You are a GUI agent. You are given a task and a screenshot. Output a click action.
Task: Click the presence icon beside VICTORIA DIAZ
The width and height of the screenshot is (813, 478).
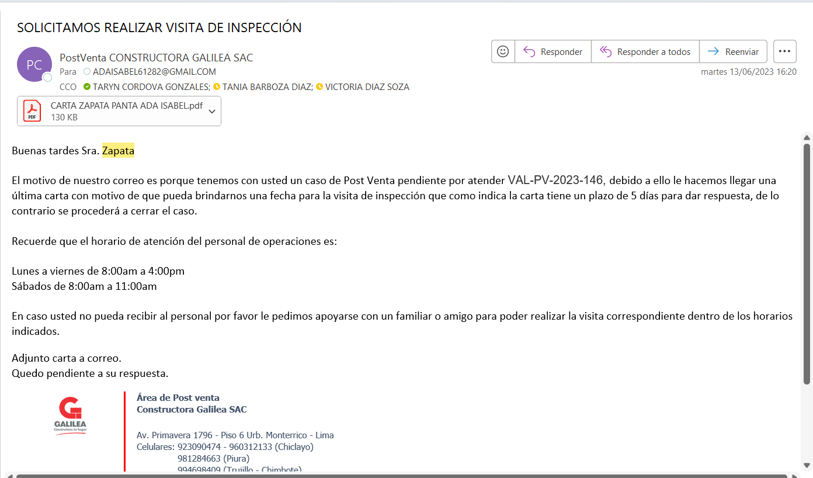coord(319,87)
